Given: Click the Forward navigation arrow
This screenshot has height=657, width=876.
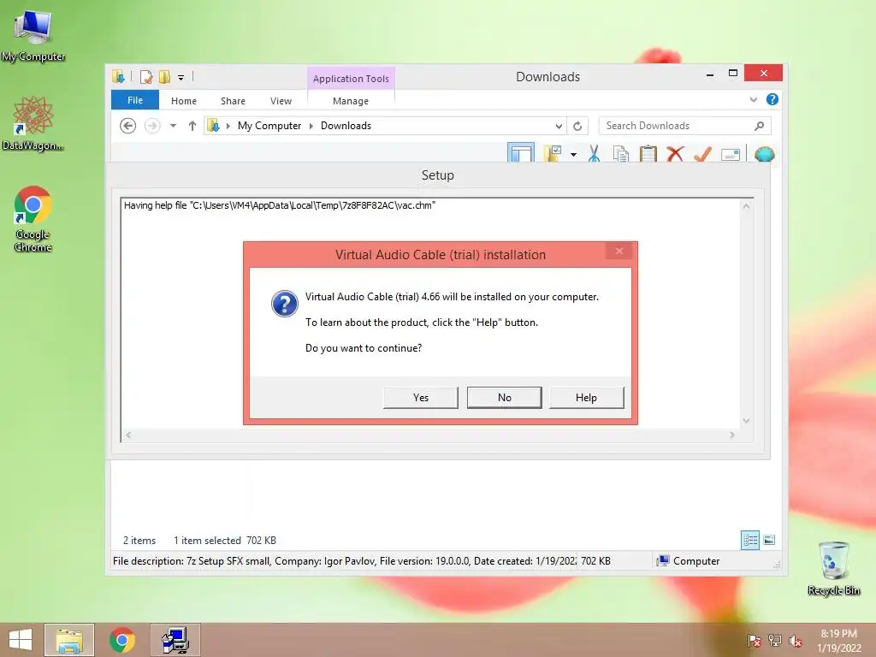Looking at the screenshot, I should [x=152, y=126].
